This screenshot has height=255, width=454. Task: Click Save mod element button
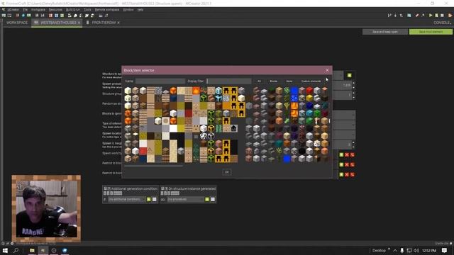(431, 32)
